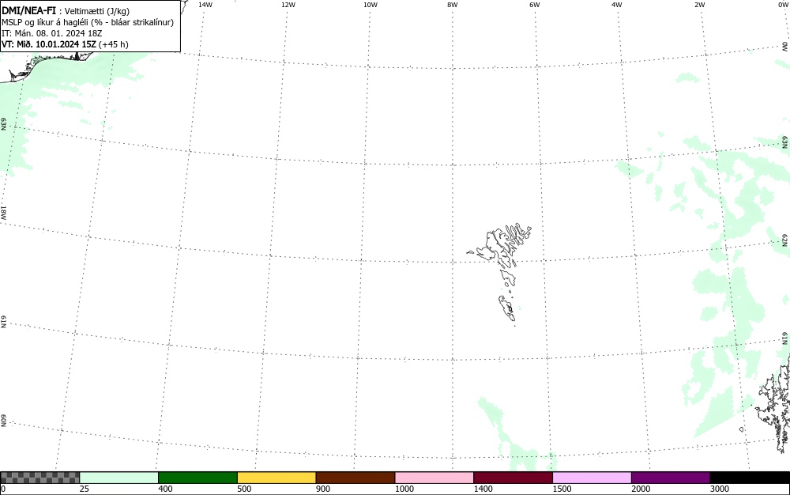
Task: Select the light mint green legend swatch
Action: coord(119,478)
